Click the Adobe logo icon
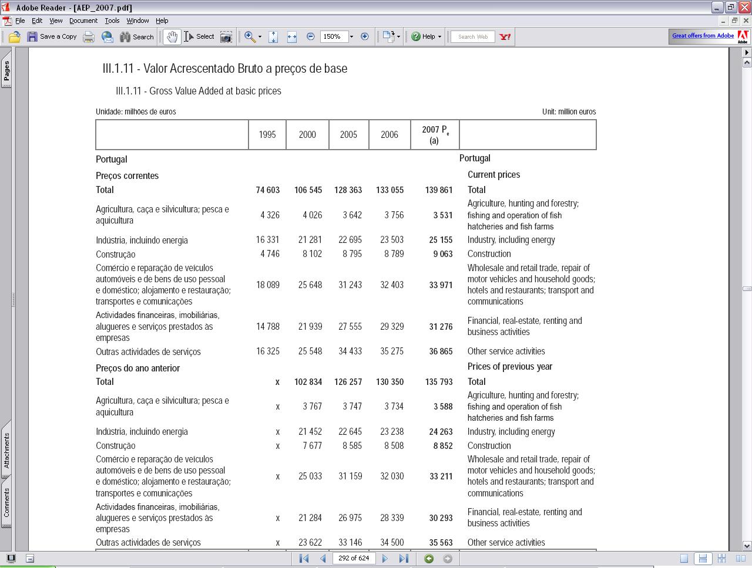Viewport: 752px width, 568px height. tap(743, 36)
